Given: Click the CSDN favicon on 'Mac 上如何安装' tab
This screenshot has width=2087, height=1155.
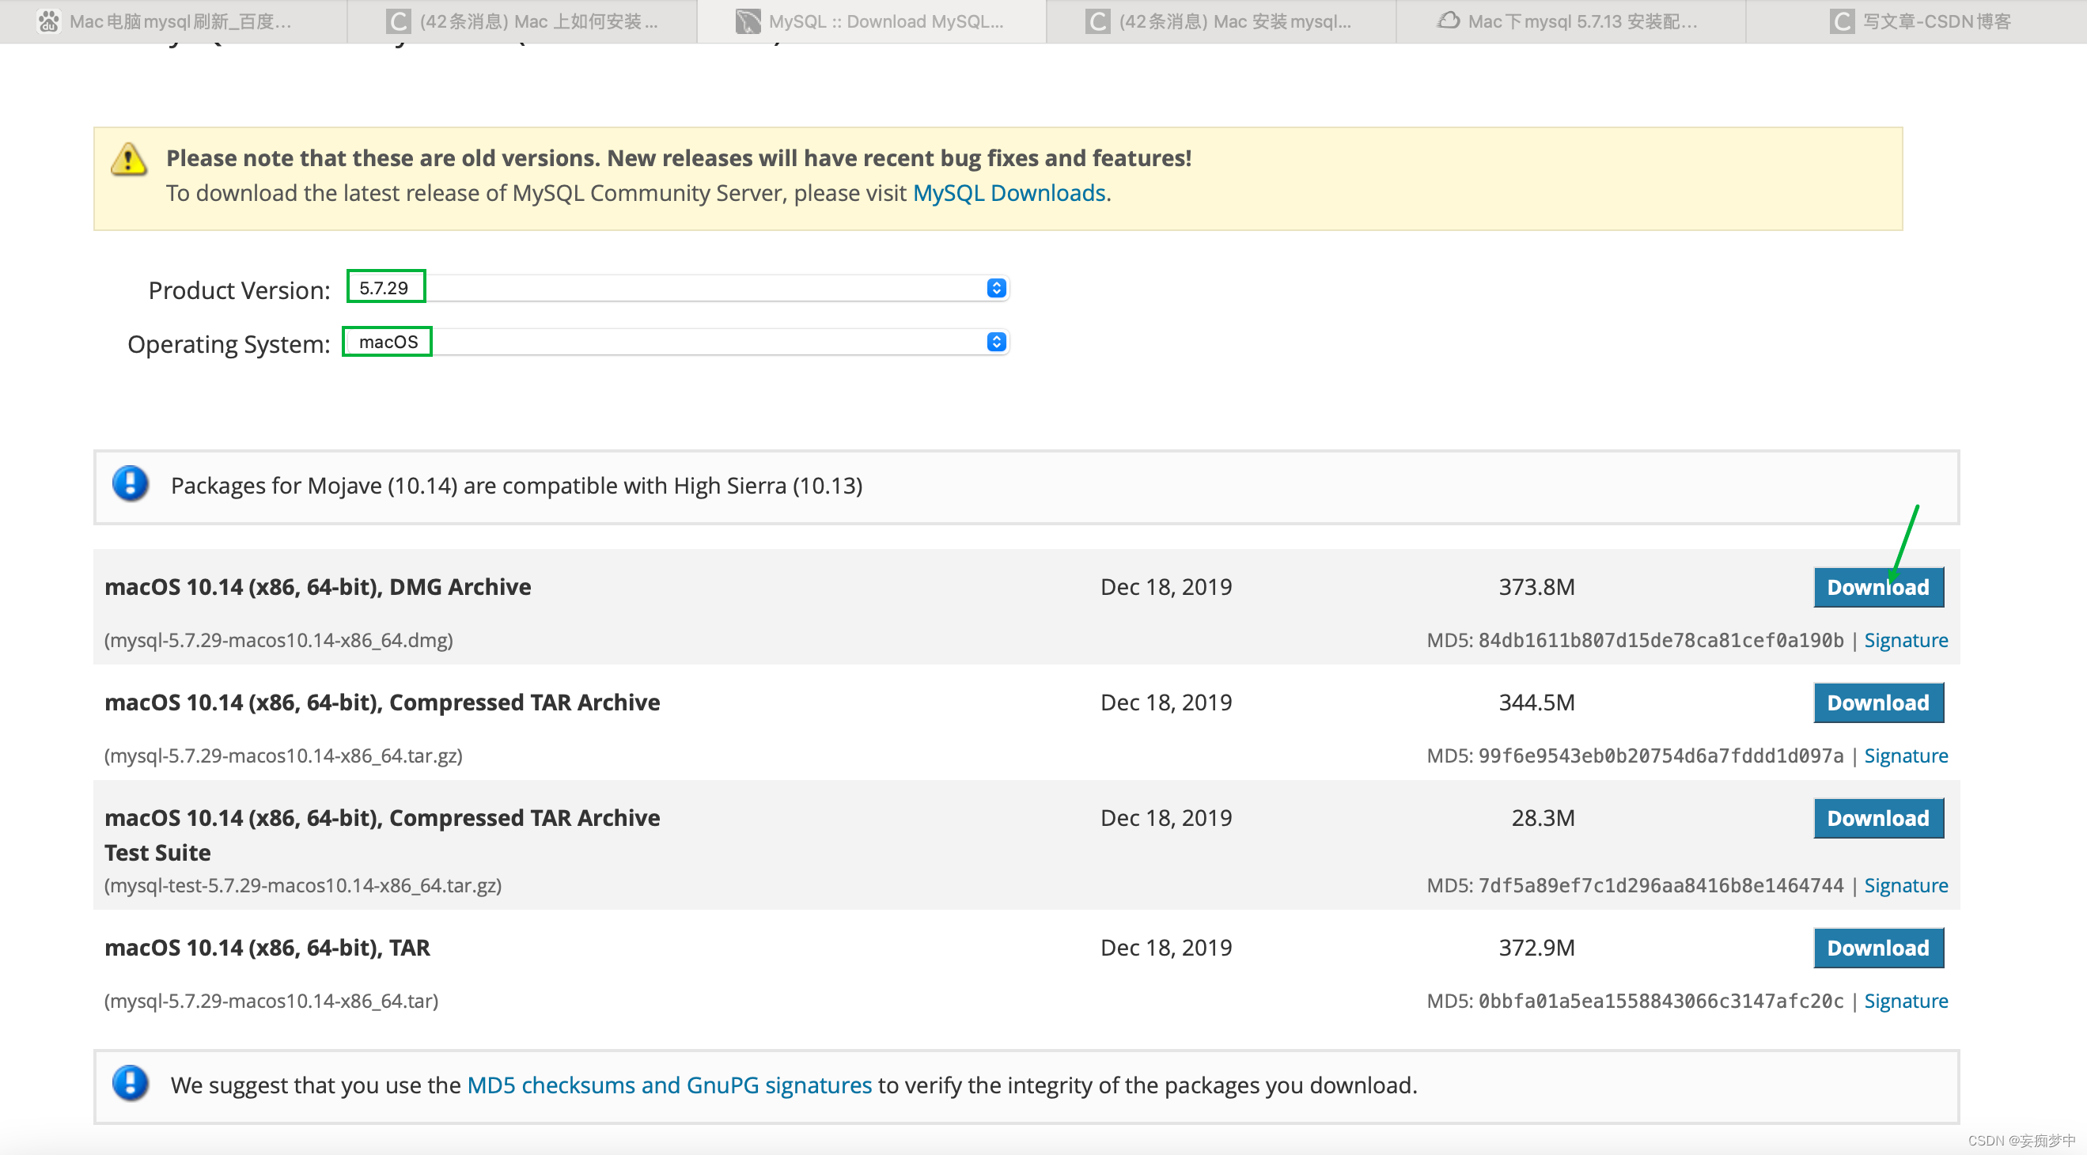Looking at the screenshot, I should pyautogui.click(x=398, y=21).
